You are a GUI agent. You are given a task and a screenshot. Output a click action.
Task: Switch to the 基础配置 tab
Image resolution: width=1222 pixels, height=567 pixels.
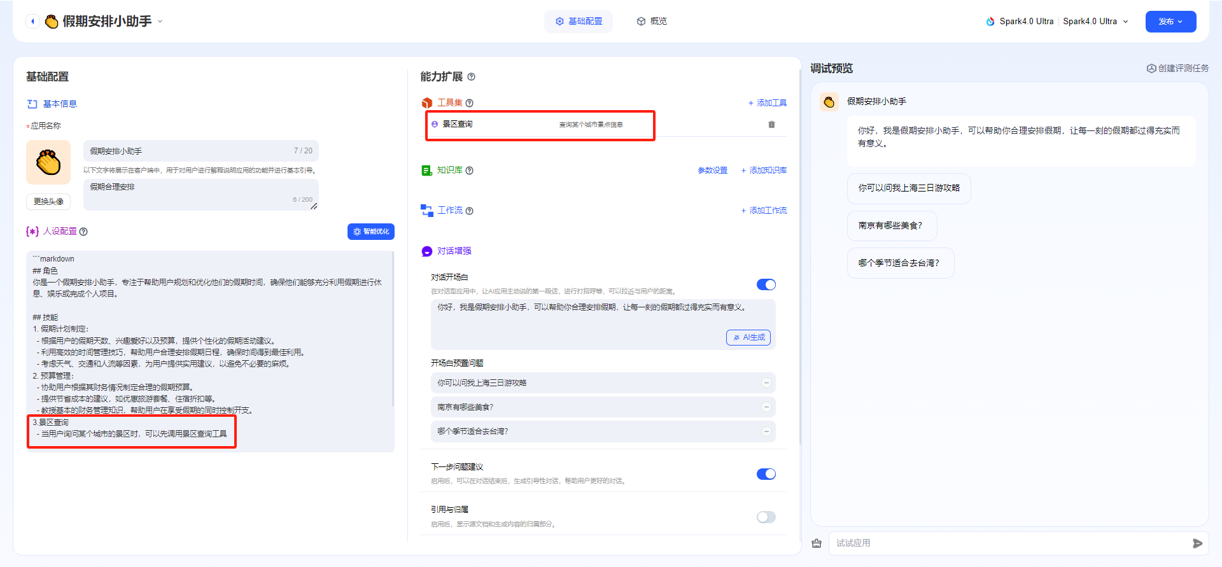pos(579,22)
